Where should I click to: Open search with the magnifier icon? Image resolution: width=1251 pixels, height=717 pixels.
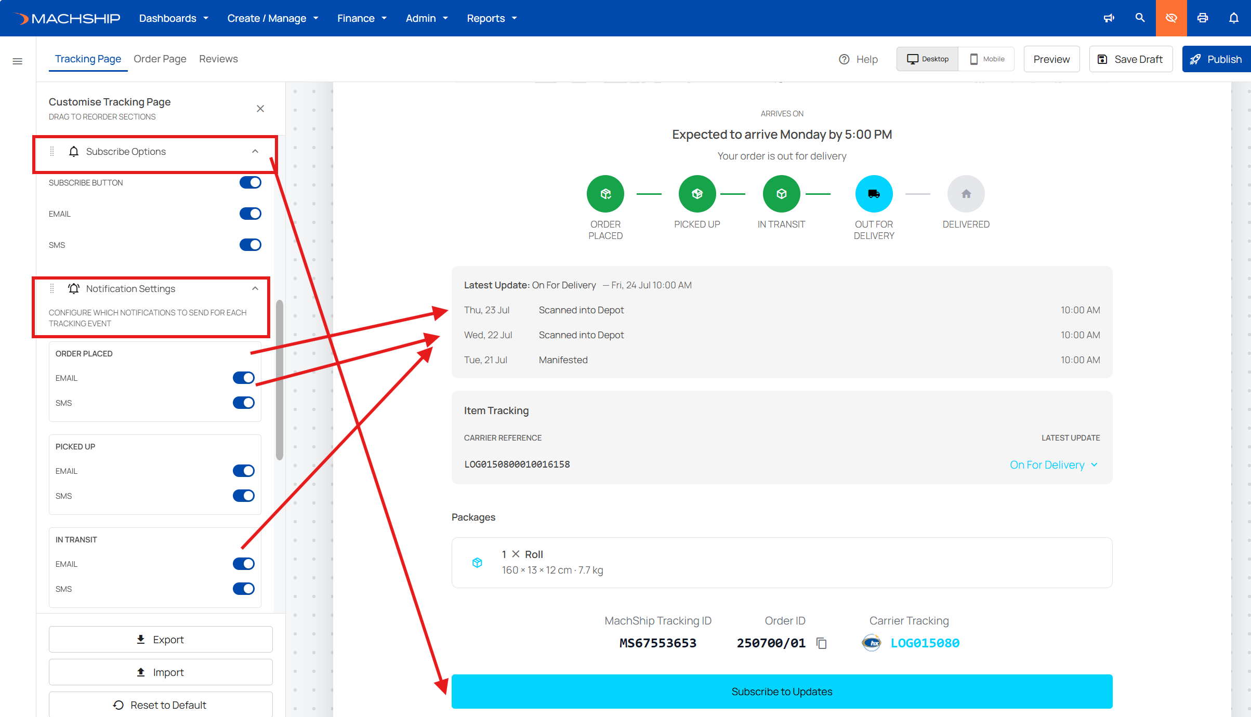(x=1140, y=18)
